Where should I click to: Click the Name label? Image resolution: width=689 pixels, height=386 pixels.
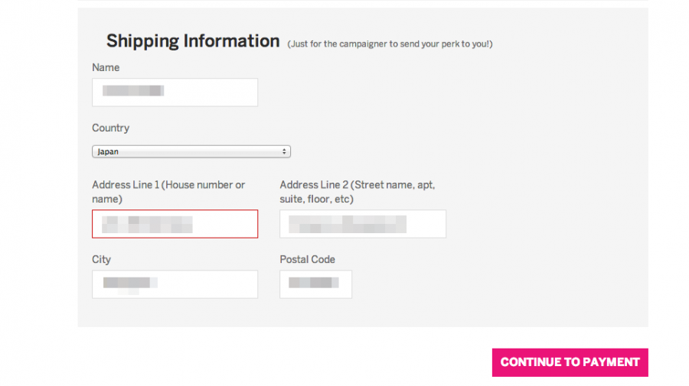(x=106, y=67)
